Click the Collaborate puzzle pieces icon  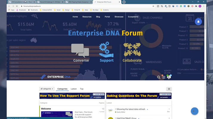pos(132,49)
